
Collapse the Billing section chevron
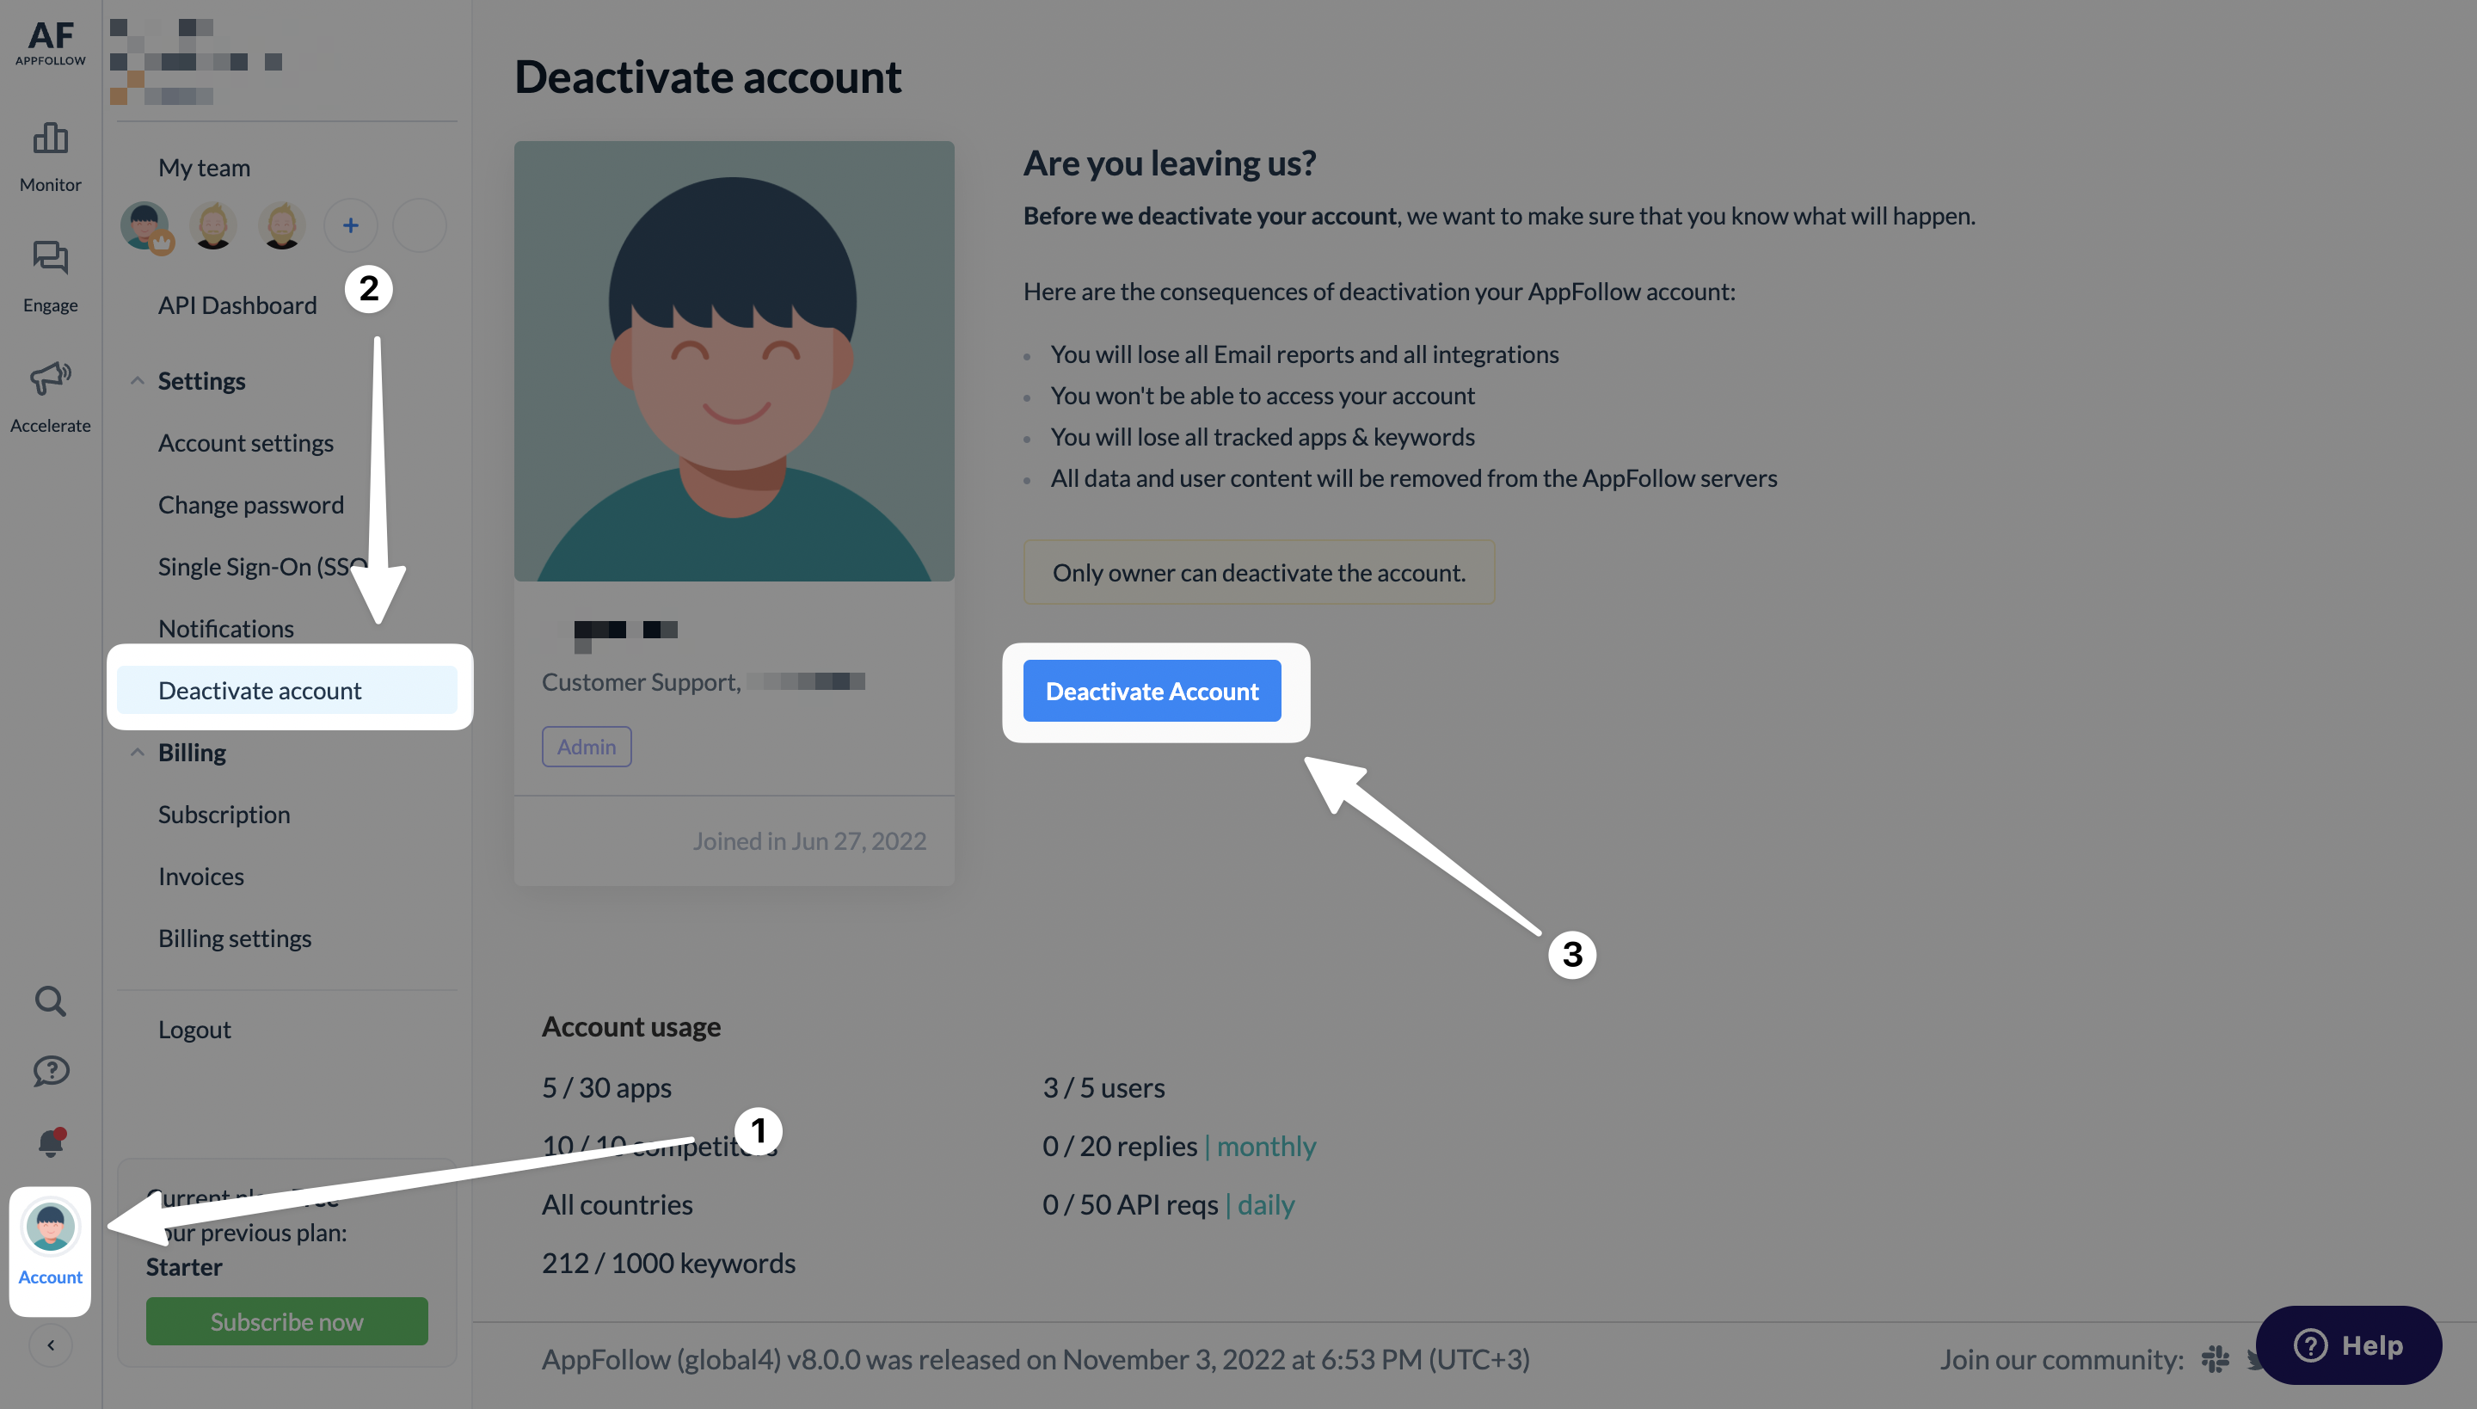(138, 752)
